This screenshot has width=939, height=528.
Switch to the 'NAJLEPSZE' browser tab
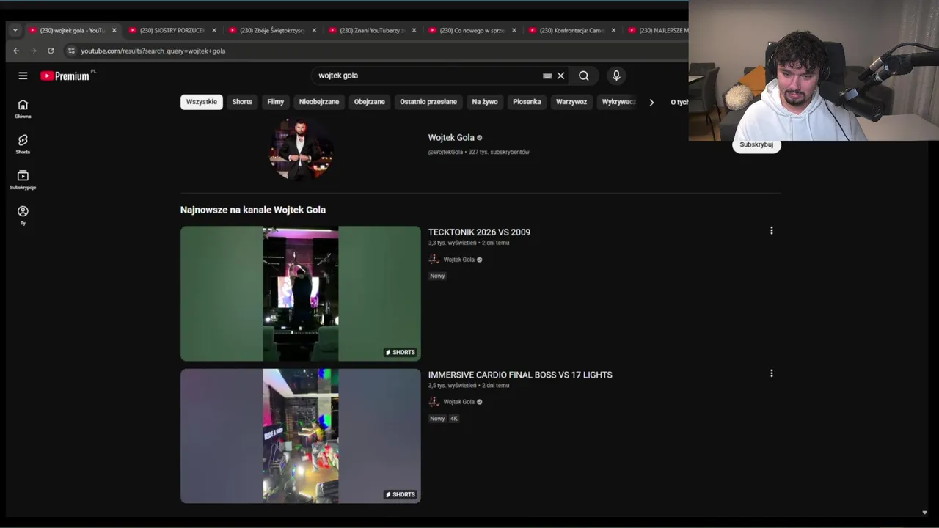pyautogui.click(x=657, y=30)
